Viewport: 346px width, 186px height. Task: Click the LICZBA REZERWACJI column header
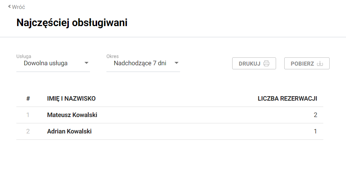(x=287, y=99)
